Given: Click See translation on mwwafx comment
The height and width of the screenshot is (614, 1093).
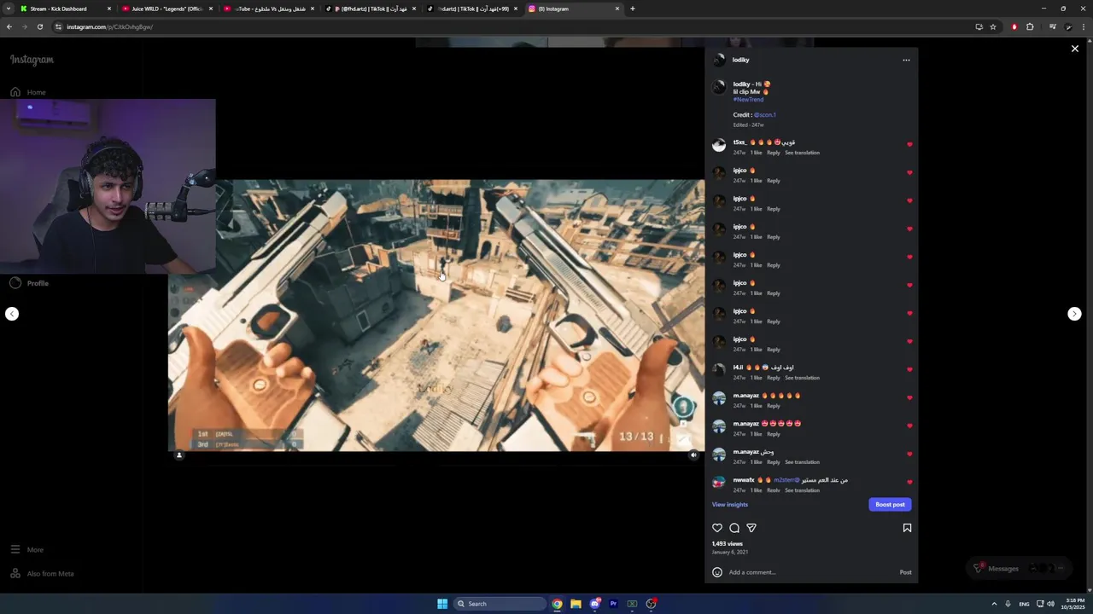Looking at the screenshot, I should pyautogui.click(x=802, y=490).
